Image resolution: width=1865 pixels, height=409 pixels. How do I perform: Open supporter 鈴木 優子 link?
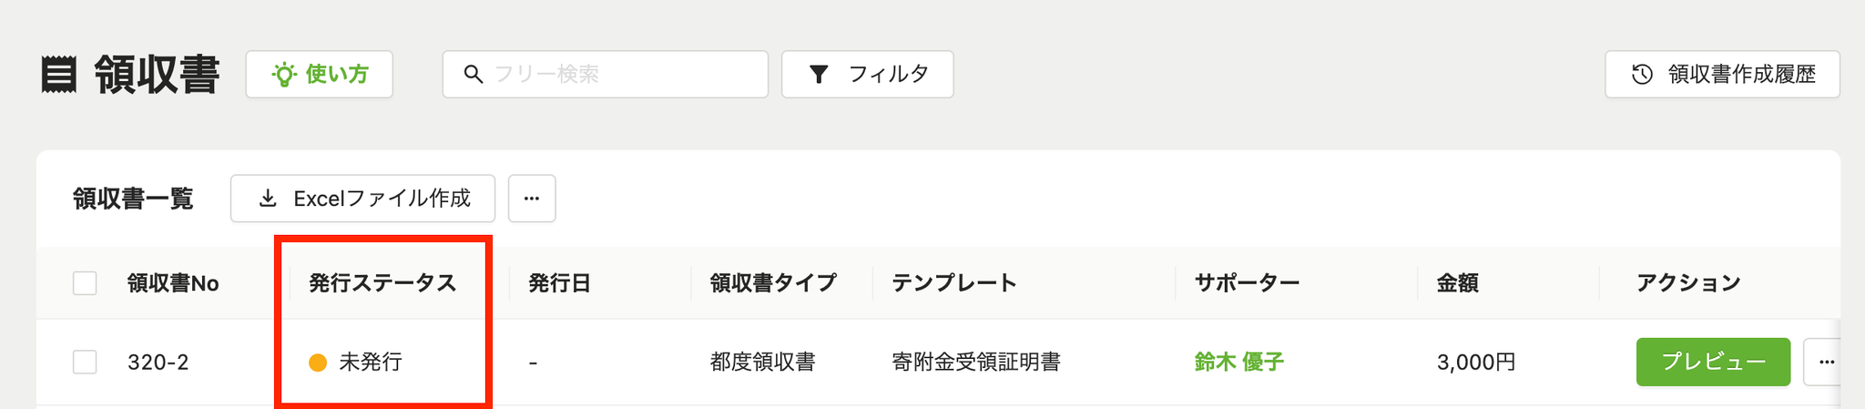tap(1238, 363)
